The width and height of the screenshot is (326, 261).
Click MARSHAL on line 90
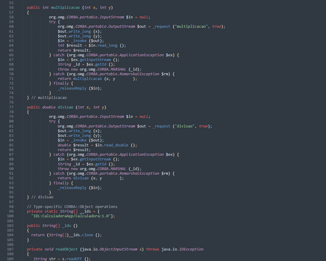118,169
